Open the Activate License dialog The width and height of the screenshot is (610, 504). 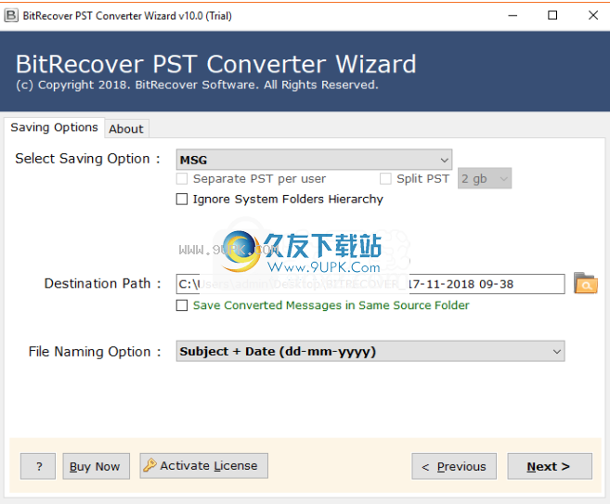204,466
